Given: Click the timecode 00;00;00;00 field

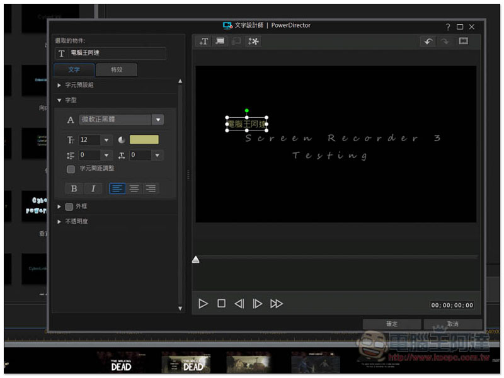Looking at the screenshot, I should tap(452, 306).
